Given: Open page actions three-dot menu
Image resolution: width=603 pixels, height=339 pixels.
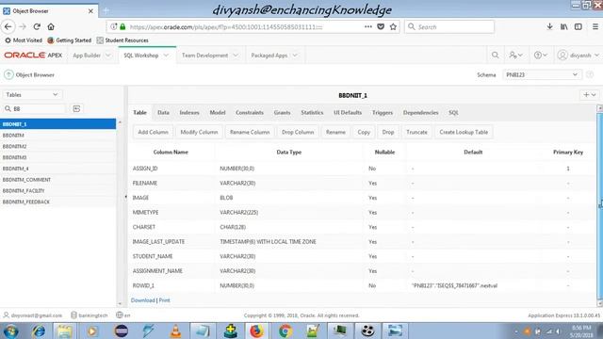Looking at the screenshot, I should [368, 26].
